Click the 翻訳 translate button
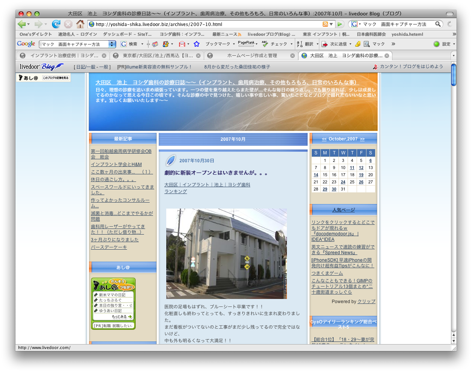 [305, 44]
